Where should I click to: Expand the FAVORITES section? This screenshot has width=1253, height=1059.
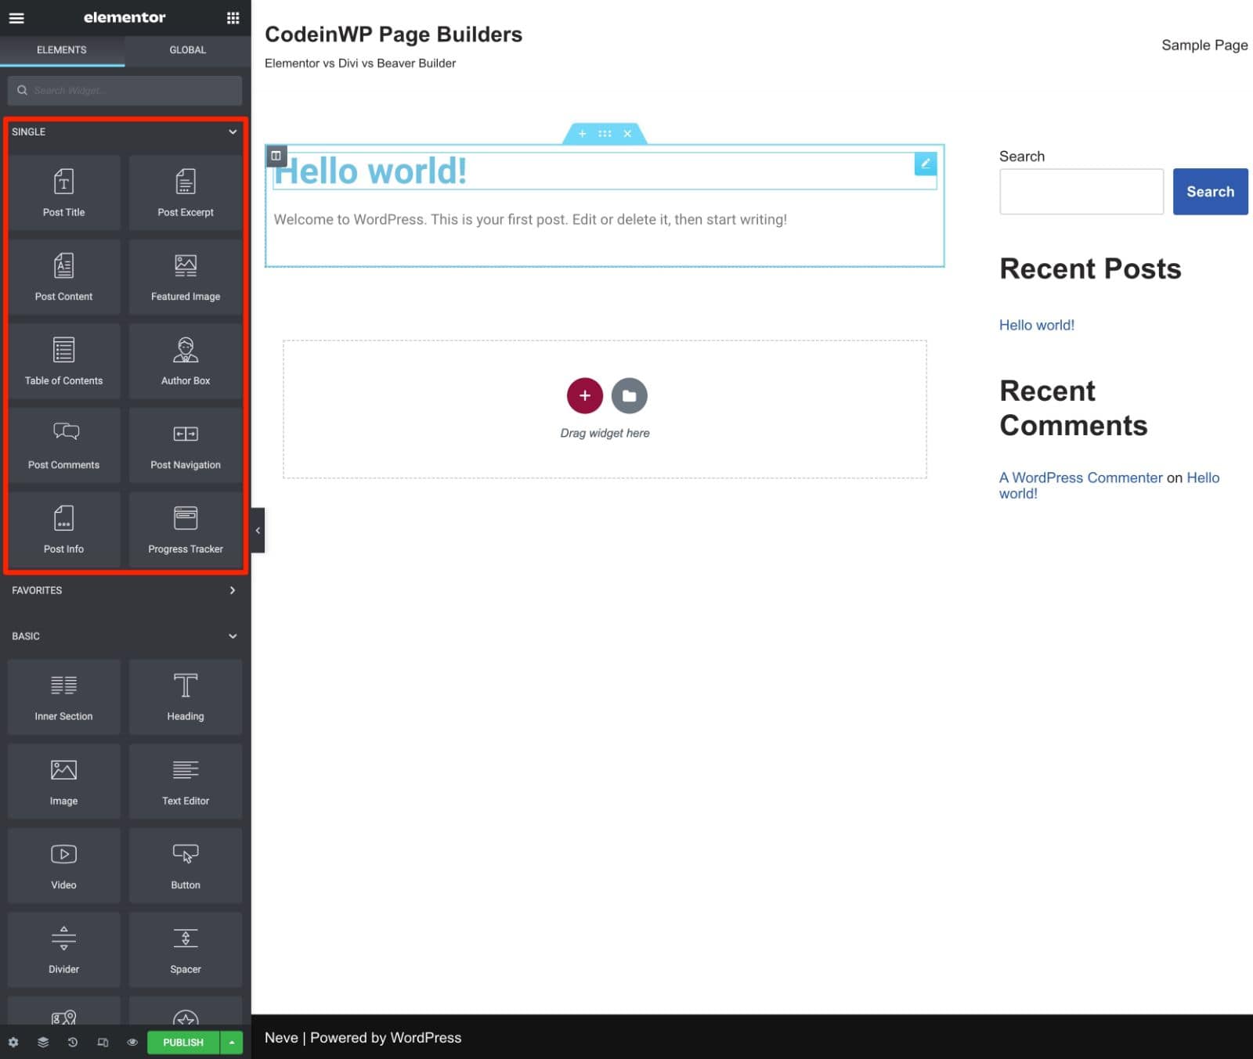232,590
